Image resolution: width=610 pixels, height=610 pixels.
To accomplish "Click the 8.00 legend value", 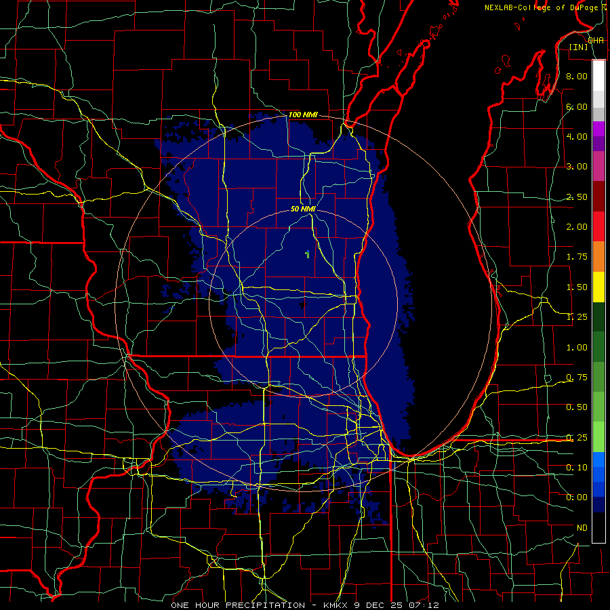I will click(577, 76).
